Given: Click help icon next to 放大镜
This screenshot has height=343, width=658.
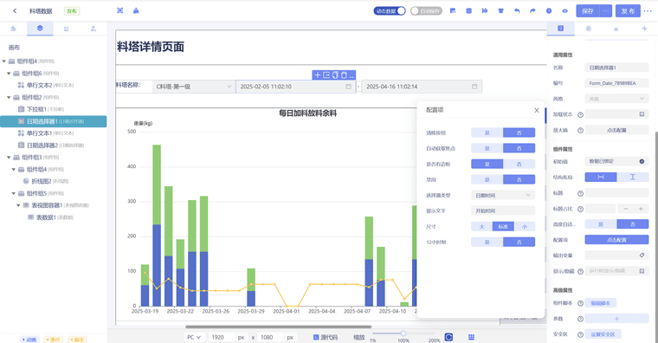Looking at the screenshot, I should pyautogui.click(x=580, y=131).
